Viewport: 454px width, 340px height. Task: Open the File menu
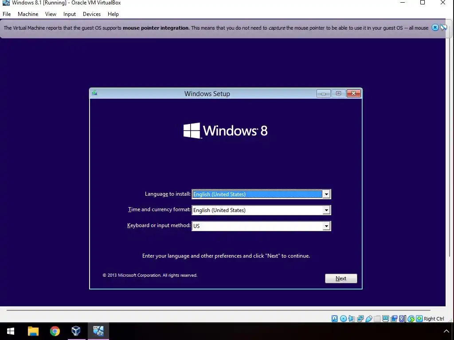(7, 14)
